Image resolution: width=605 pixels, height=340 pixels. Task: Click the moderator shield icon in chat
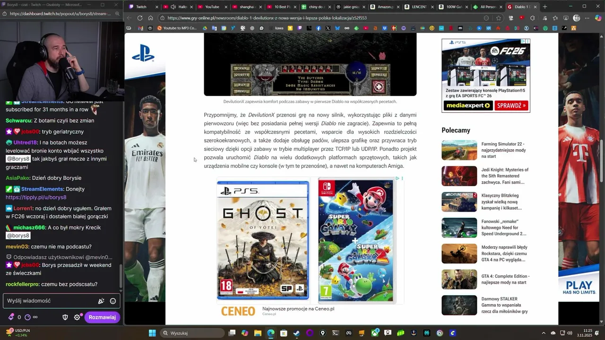[65, 317]
